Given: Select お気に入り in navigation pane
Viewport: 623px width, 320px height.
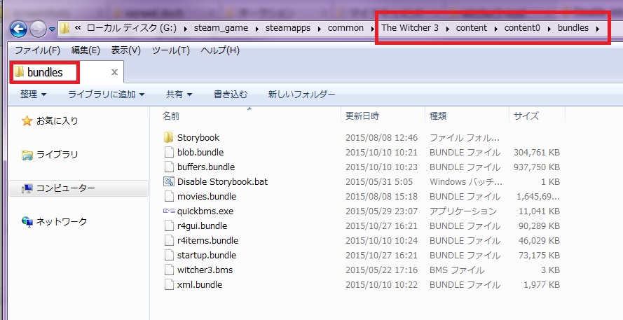Looking at the screenshot, I should point(57,121).
